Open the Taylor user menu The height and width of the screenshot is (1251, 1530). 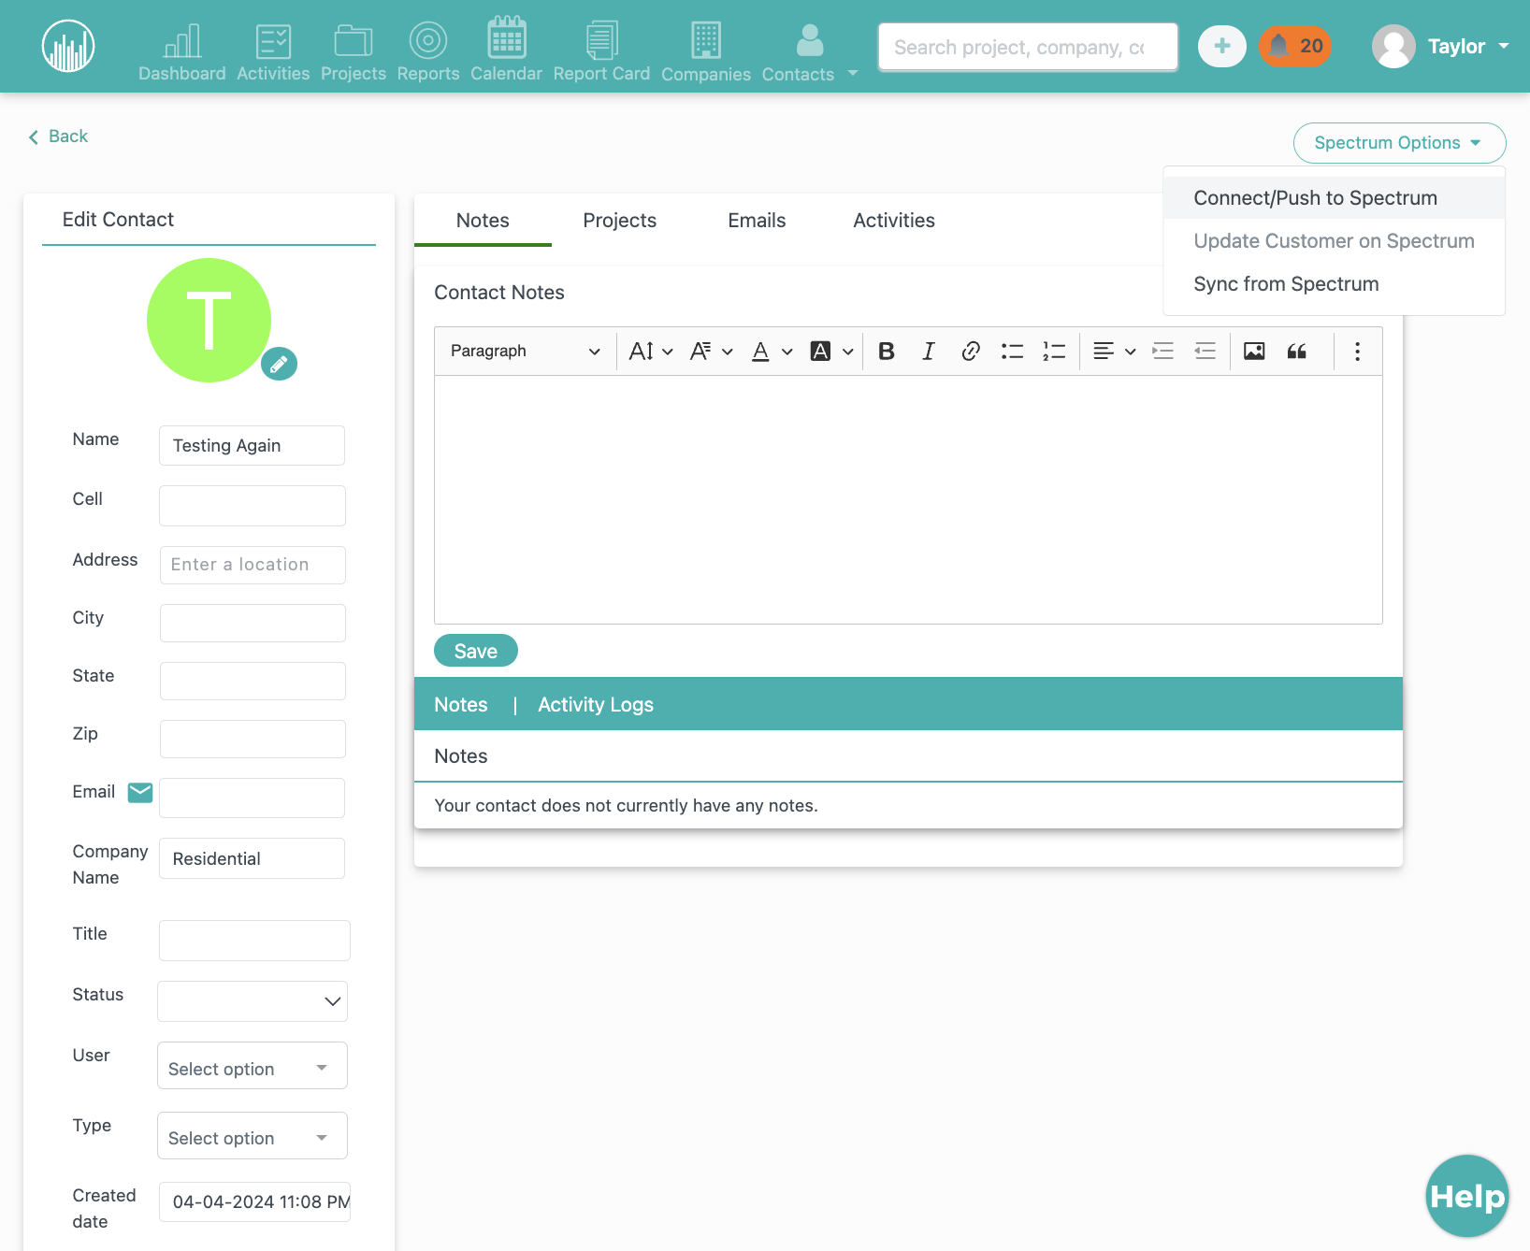coord(1468,46)
